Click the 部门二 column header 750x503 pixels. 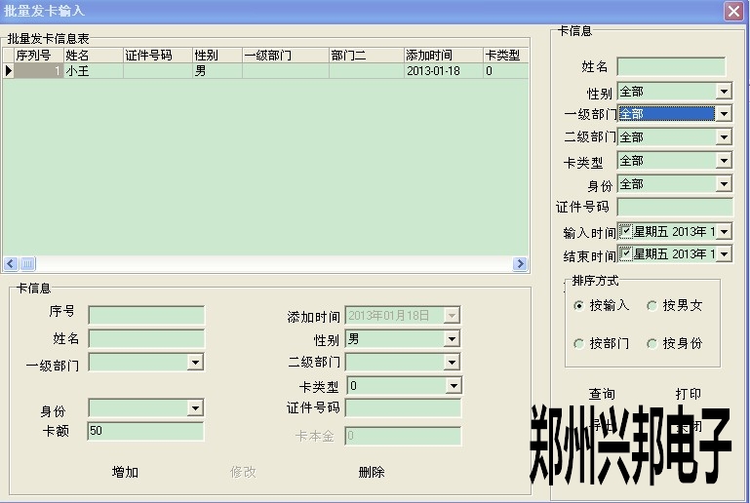pos(367,56)
